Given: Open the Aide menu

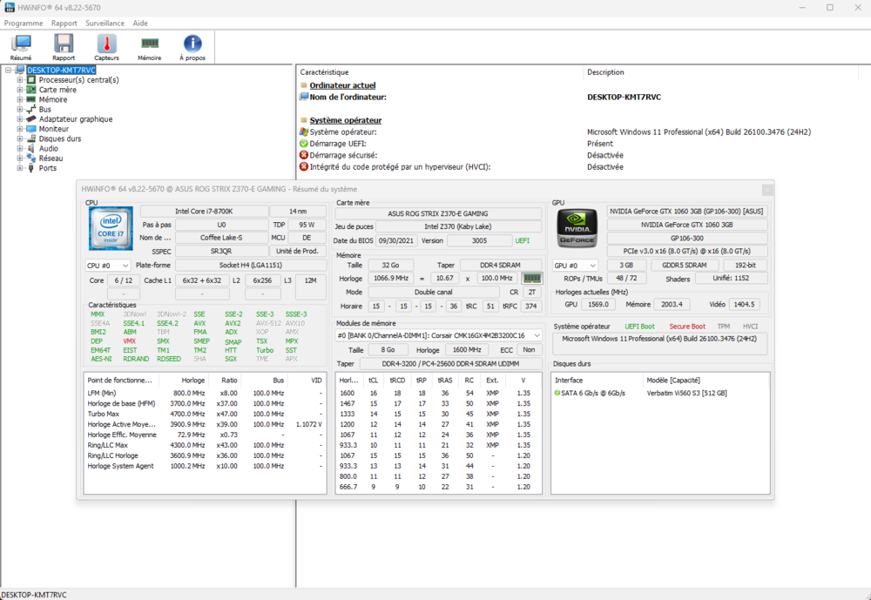Looking at the screenshot, I should click(140, 24).
